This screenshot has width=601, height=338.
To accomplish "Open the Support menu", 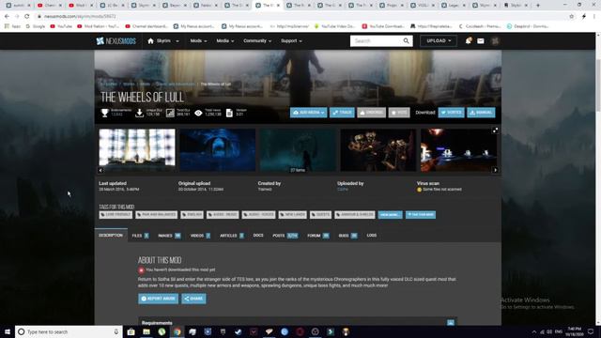I will pyautogui.click(x=291, y=41).
